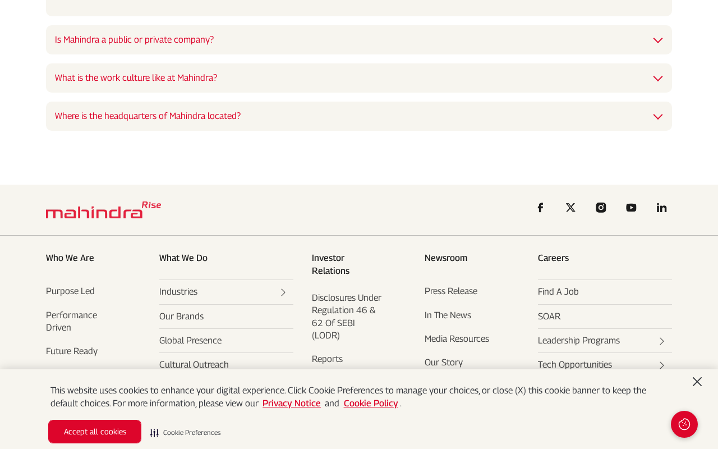
Task: Open Find A Job
Action: 558,292
